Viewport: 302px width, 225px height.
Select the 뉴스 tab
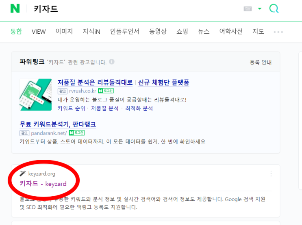204,31
